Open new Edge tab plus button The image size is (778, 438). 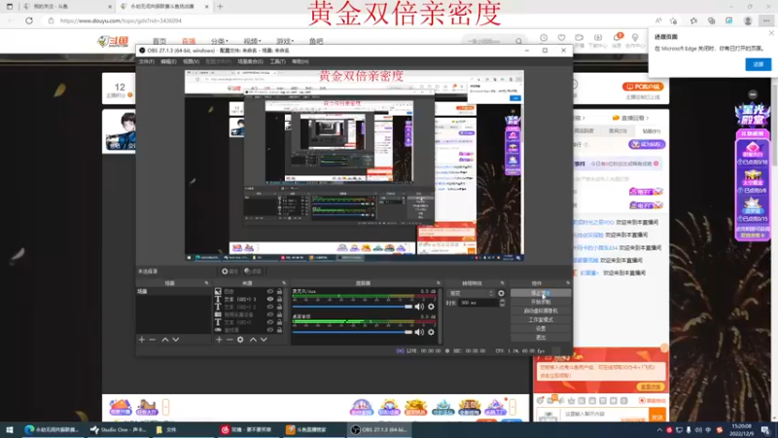coord(221,7)
